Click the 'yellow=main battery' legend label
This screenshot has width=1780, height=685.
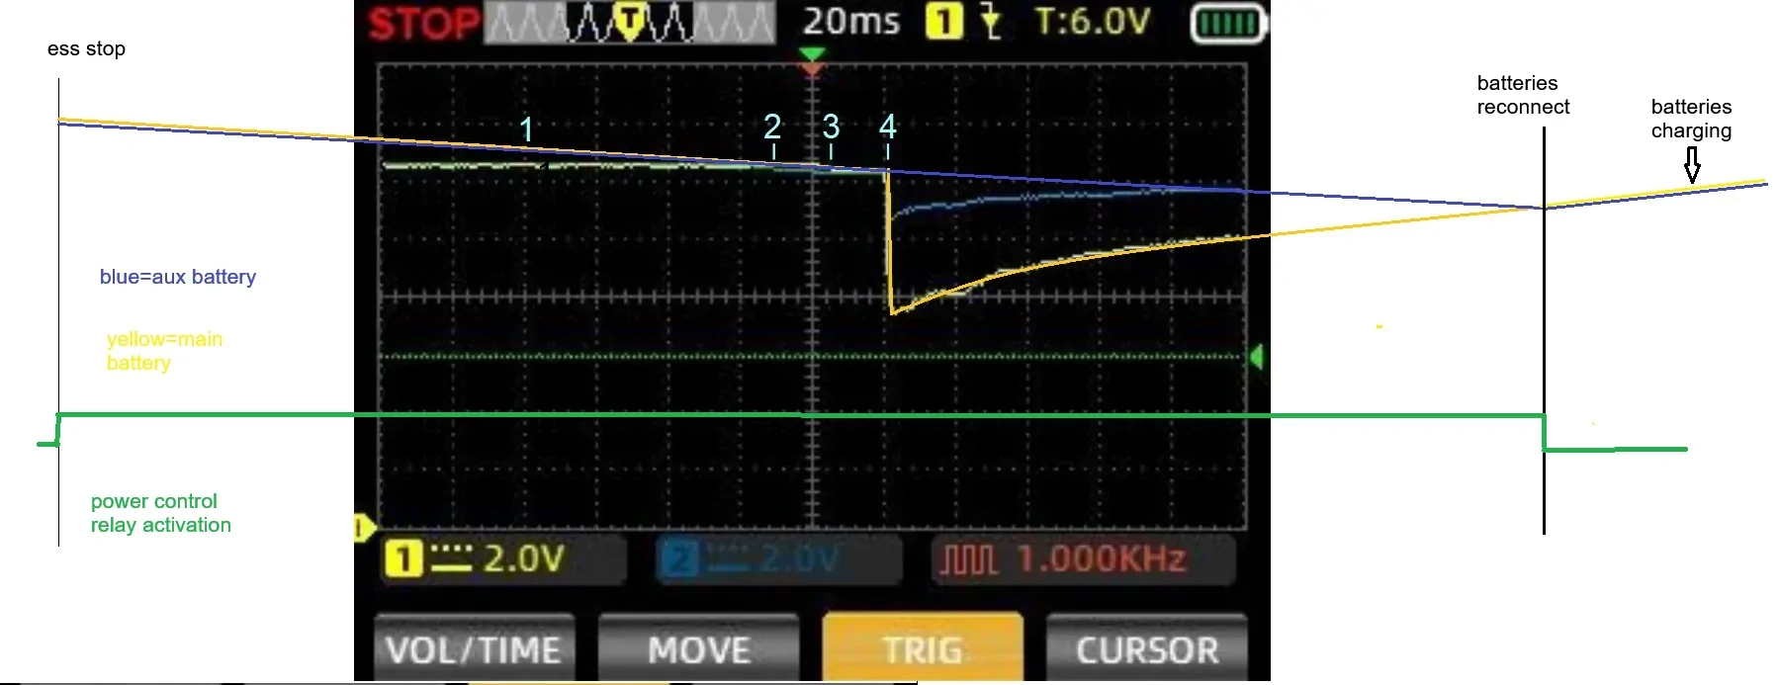[x=164, y=351]
